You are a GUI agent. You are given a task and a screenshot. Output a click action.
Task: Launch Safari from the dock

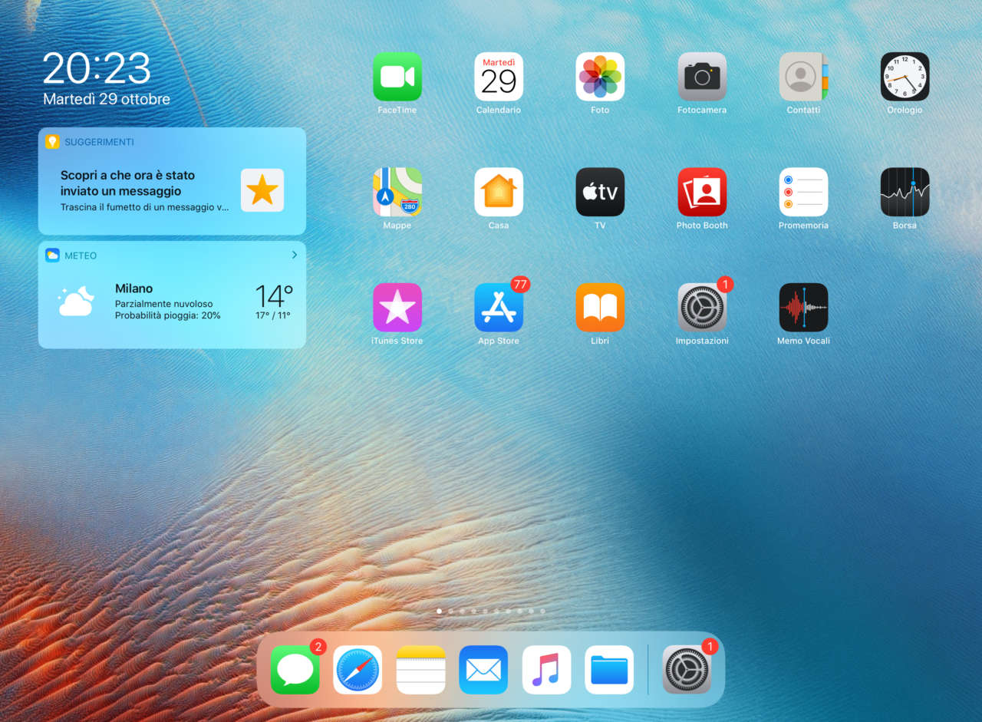point(358,670)
